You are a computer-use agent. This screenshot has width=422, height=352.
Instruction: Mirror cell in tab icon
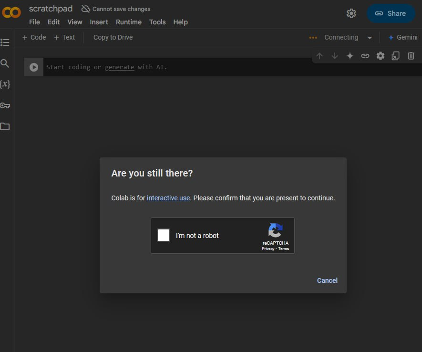pyautogui.click(x=395, y=56)
